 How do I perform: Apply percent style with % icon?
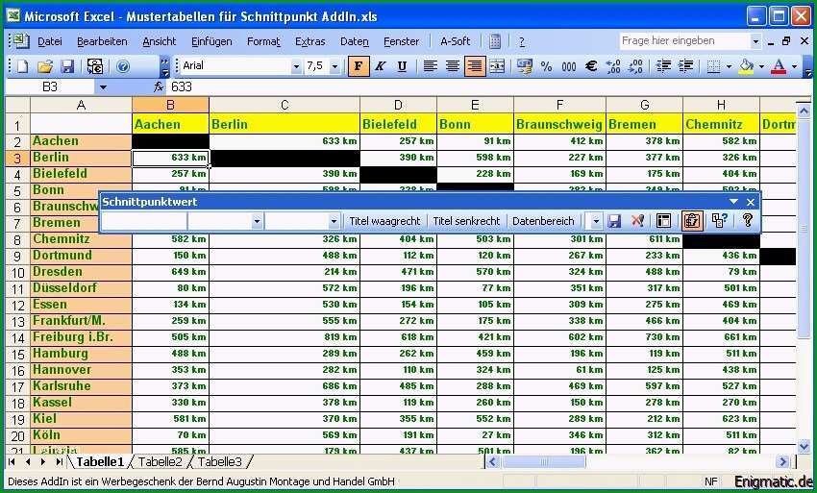(546, 66)
